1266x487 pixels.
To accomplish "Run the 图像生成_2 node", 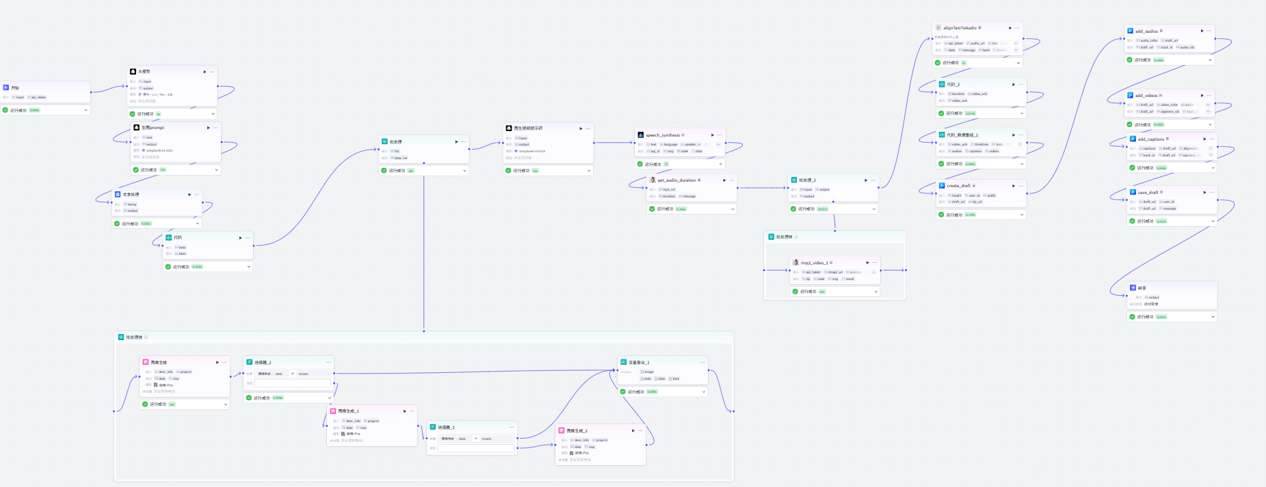I will [x=633, y=431].
